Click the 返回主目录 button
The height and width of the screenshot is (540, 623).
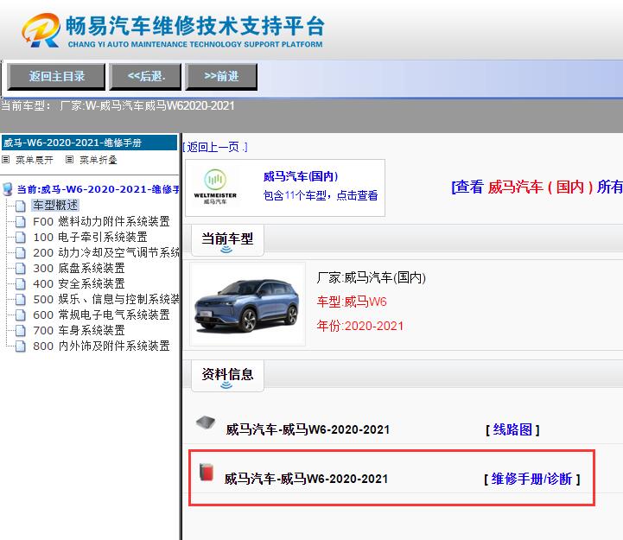56,76
